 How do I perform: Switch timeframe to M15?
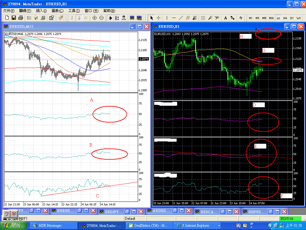pos(264,18)
